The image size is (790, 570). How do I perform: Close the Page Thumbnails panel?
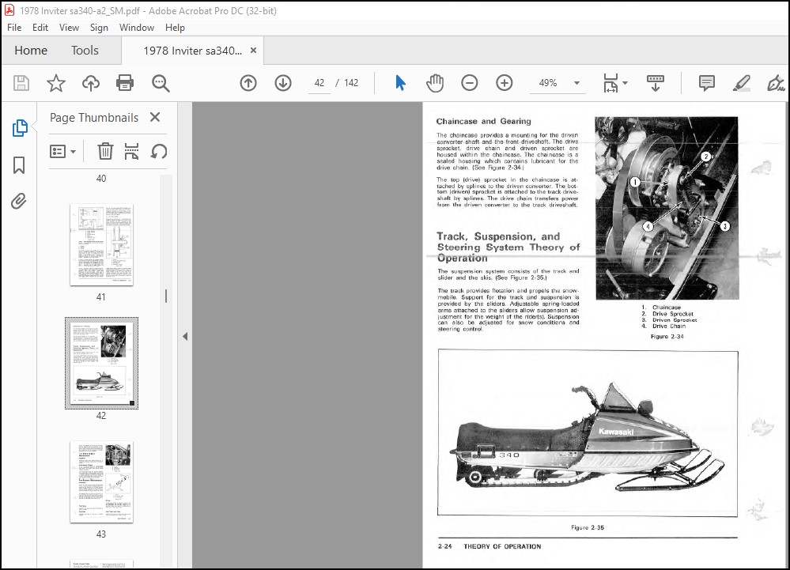click(x=155, y=117)
